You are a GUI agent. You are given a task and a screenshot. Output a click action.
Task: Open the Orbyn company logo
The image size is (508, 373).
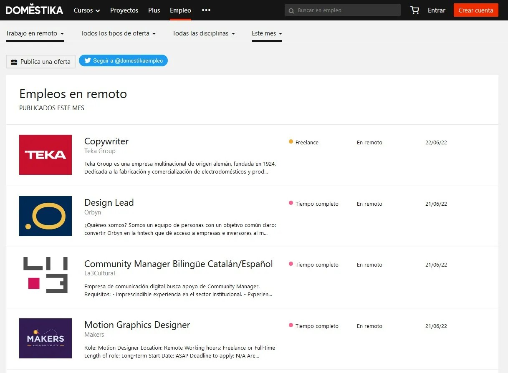(45, 216)
